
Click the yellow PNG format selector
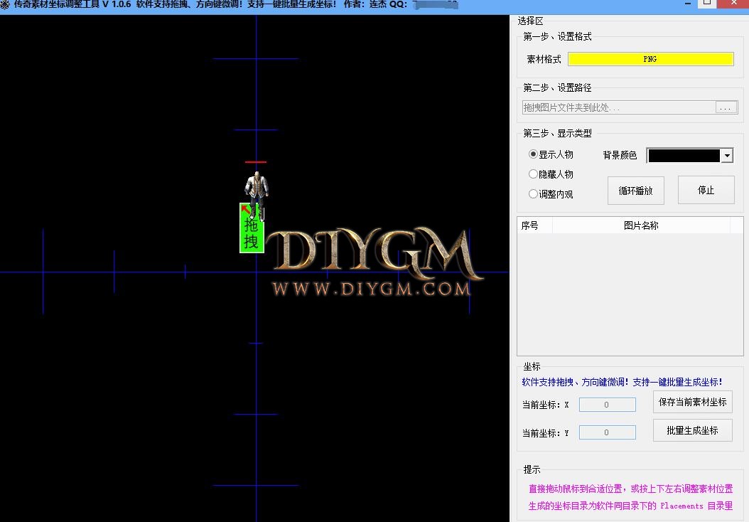651,59
